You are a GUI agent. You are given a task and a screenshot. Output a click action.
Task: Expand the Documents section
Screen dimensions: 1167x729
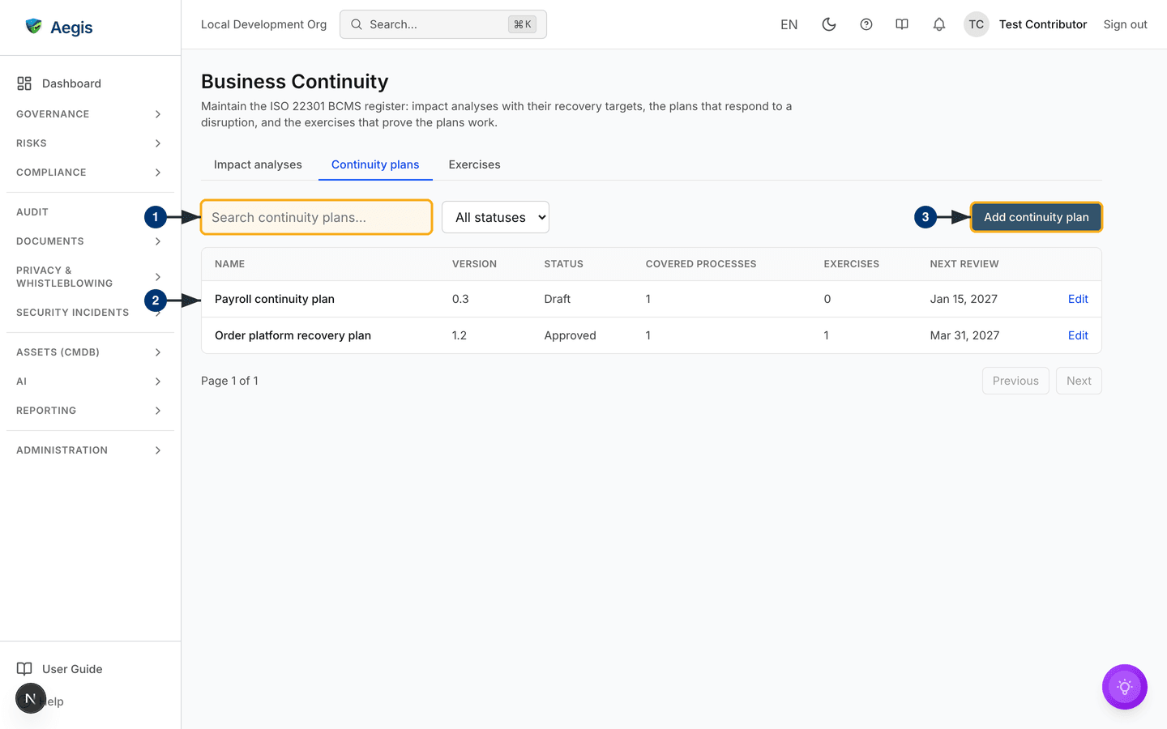coord(90,241)
